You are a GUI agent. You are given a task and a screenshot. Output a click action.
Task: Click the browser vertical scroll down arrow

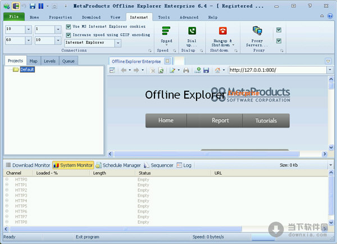tap(331, 148)
